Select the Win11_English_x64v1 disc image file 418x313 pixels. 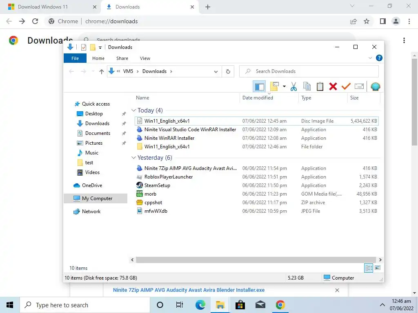coord(256,121)
